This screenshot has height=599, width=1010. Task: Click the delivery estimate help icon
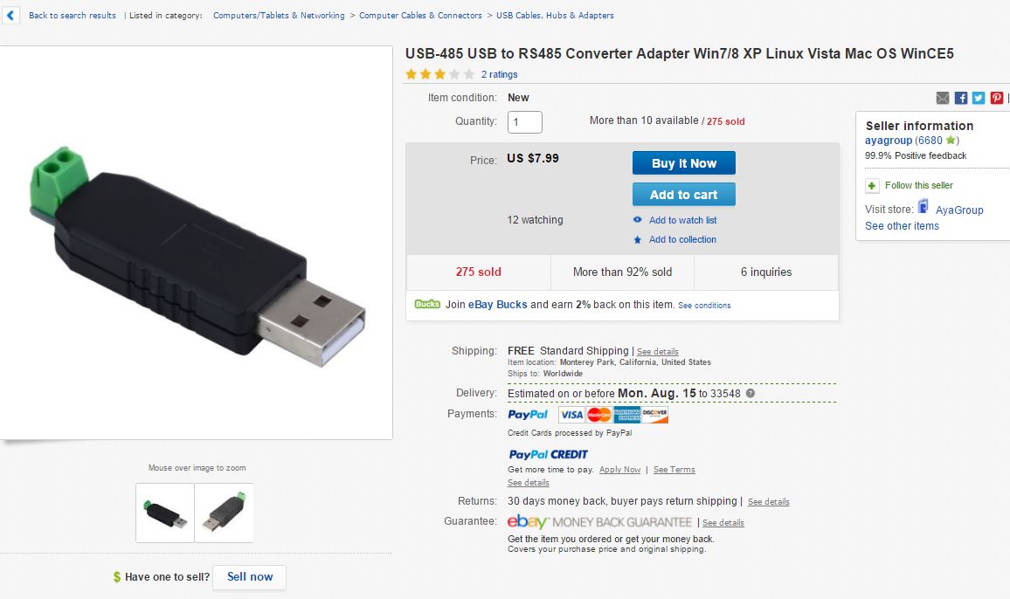click(x=751, y=394)
